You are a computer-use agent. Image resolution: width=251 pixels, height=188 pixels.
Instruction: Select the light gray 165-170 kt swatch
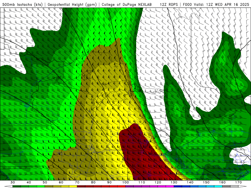click(234, 186)
